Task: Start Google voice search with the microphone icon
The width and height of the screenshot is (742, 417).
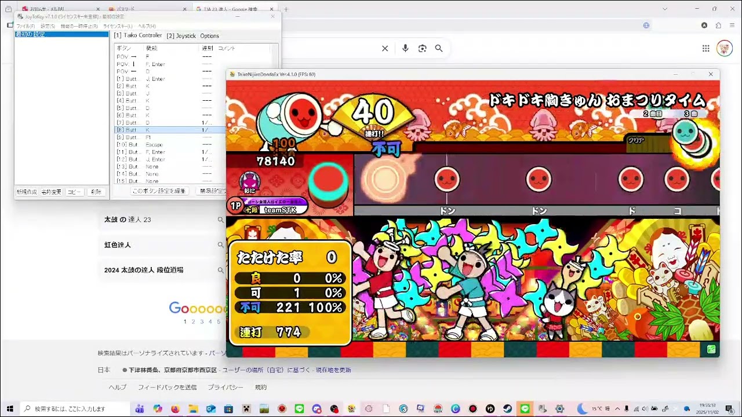Action: (405, 49)
